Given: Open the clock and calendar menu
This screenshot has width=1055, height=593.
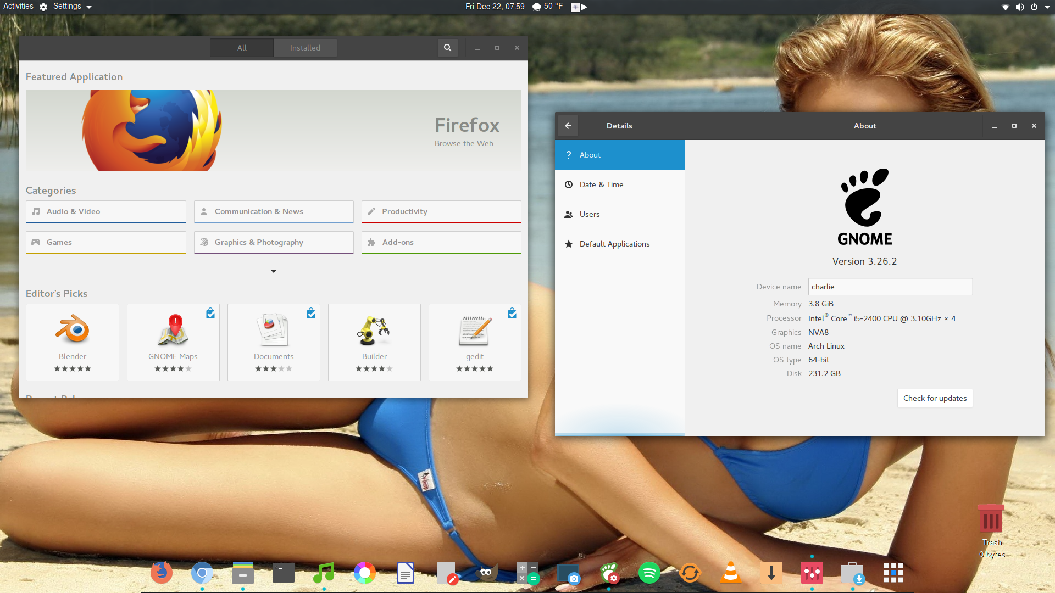Looking at the screenshot, I should tap(495, 7).
